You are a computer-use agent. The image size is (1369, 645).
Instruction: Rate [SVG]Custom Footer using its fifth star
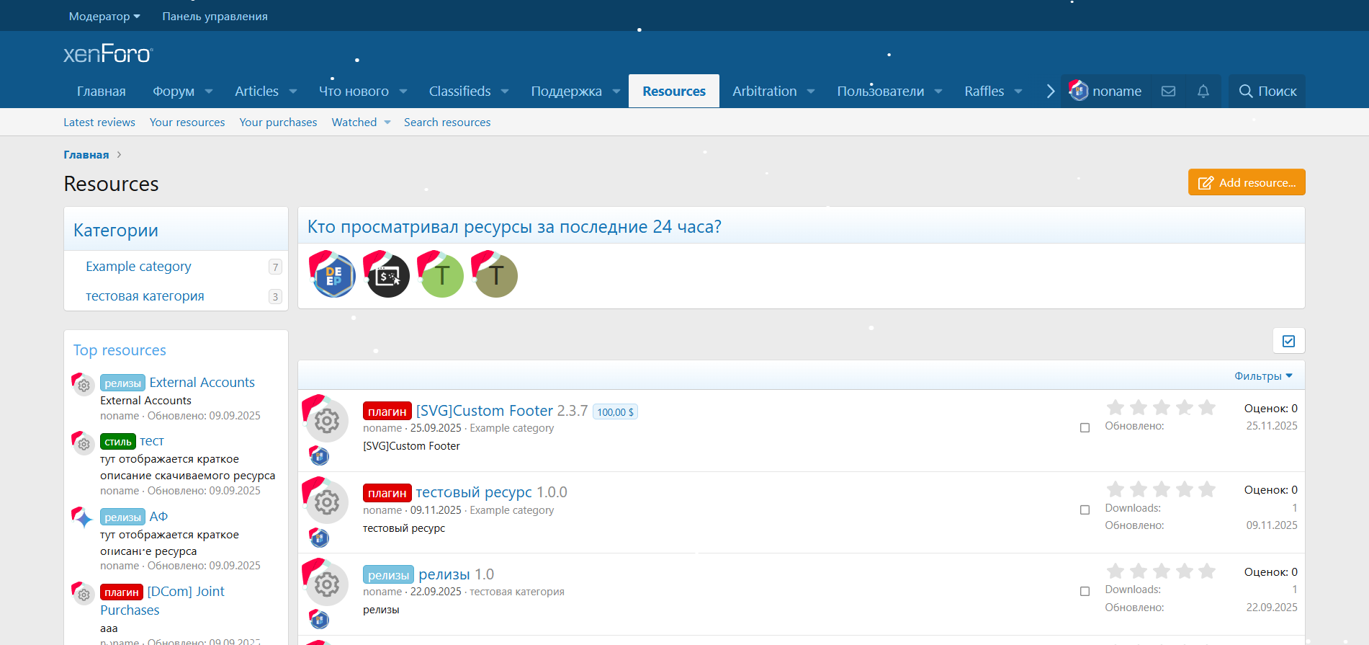tap(1207, 408)
